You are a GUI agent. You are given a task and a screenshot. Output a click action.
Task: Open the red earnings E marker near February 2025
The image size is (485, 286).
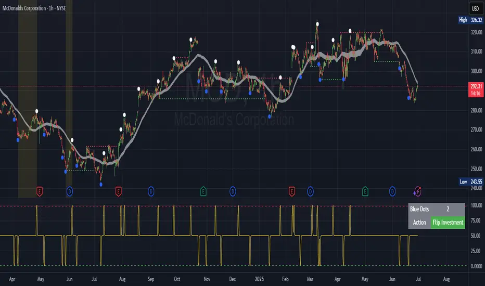pos(292,192)
